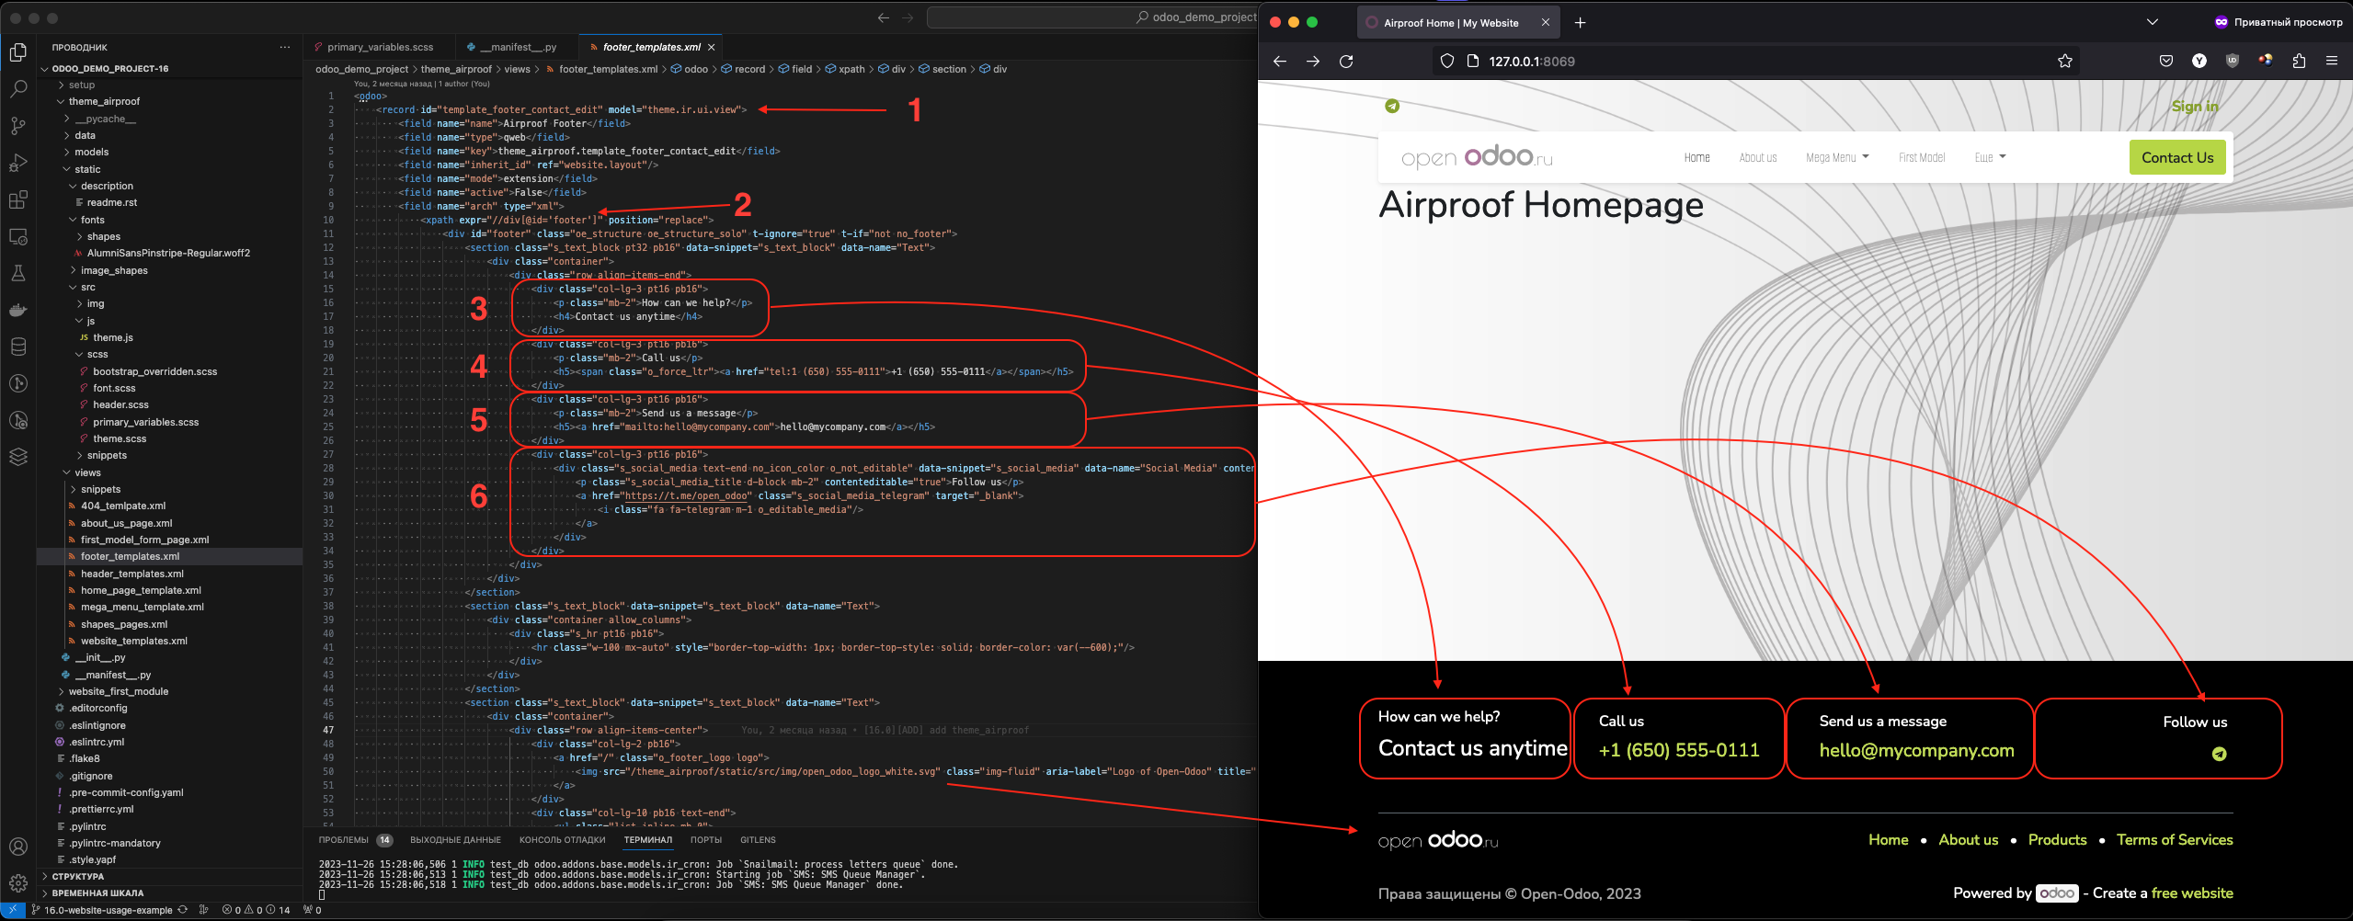Image resolution: width=2353 pixels, height=921 pixels.
Task: Click the free website link in footer
Action: point(2192,893)
